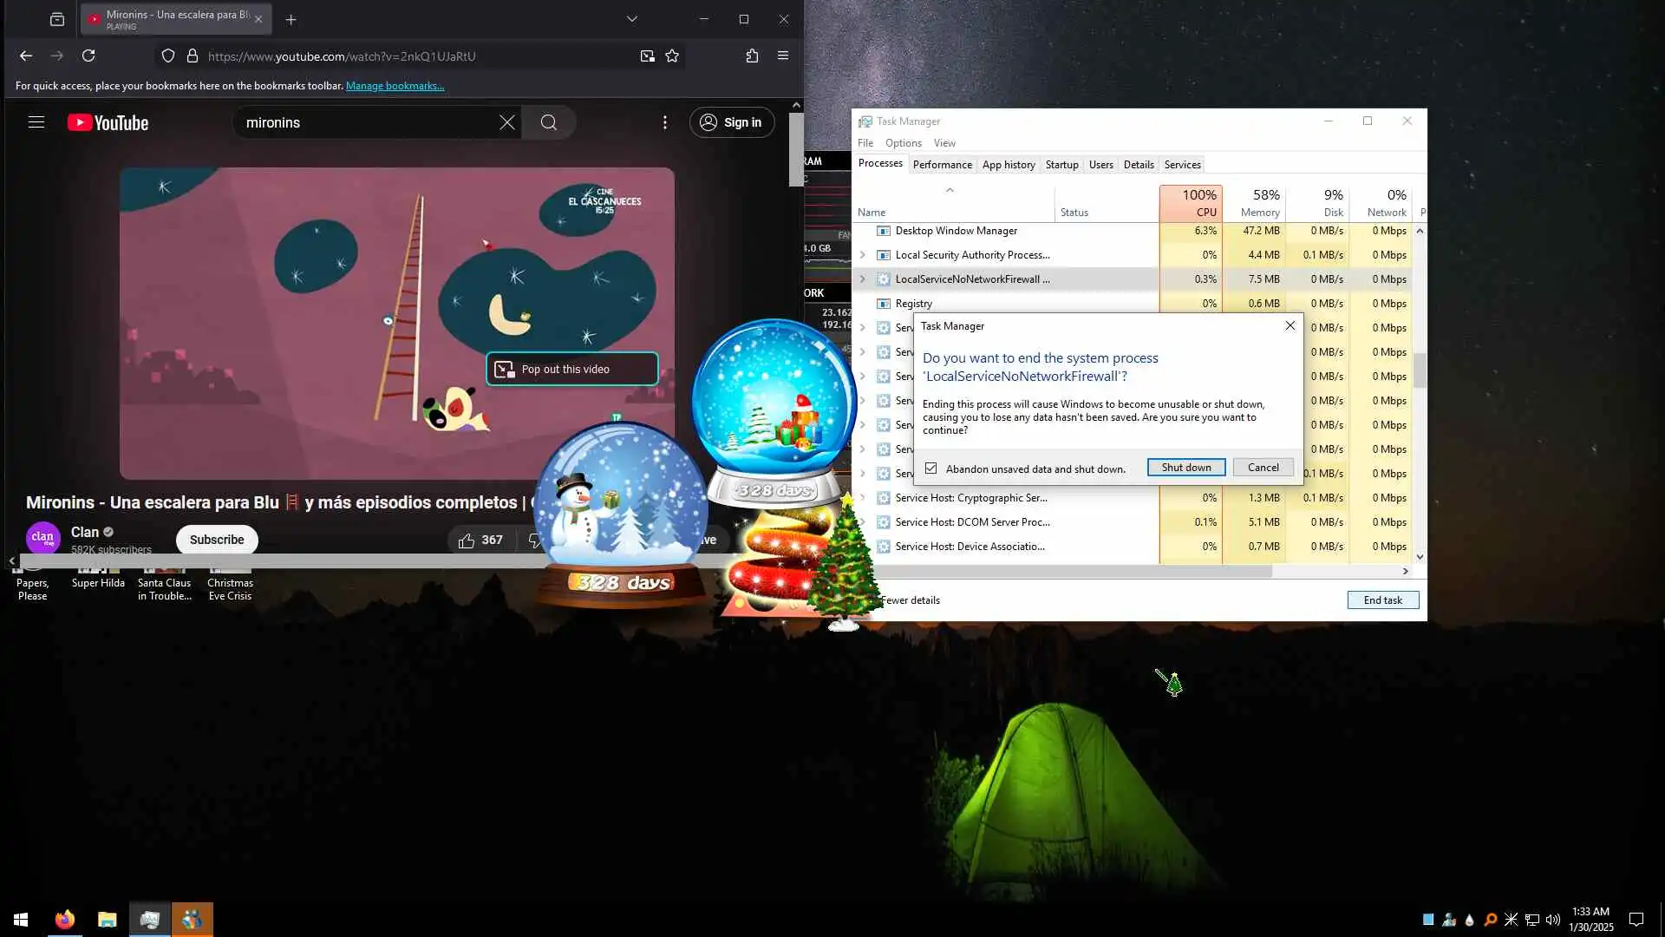
Task: Uncheck Abandon unsaved data checkbox
Action: click(930, 468)
